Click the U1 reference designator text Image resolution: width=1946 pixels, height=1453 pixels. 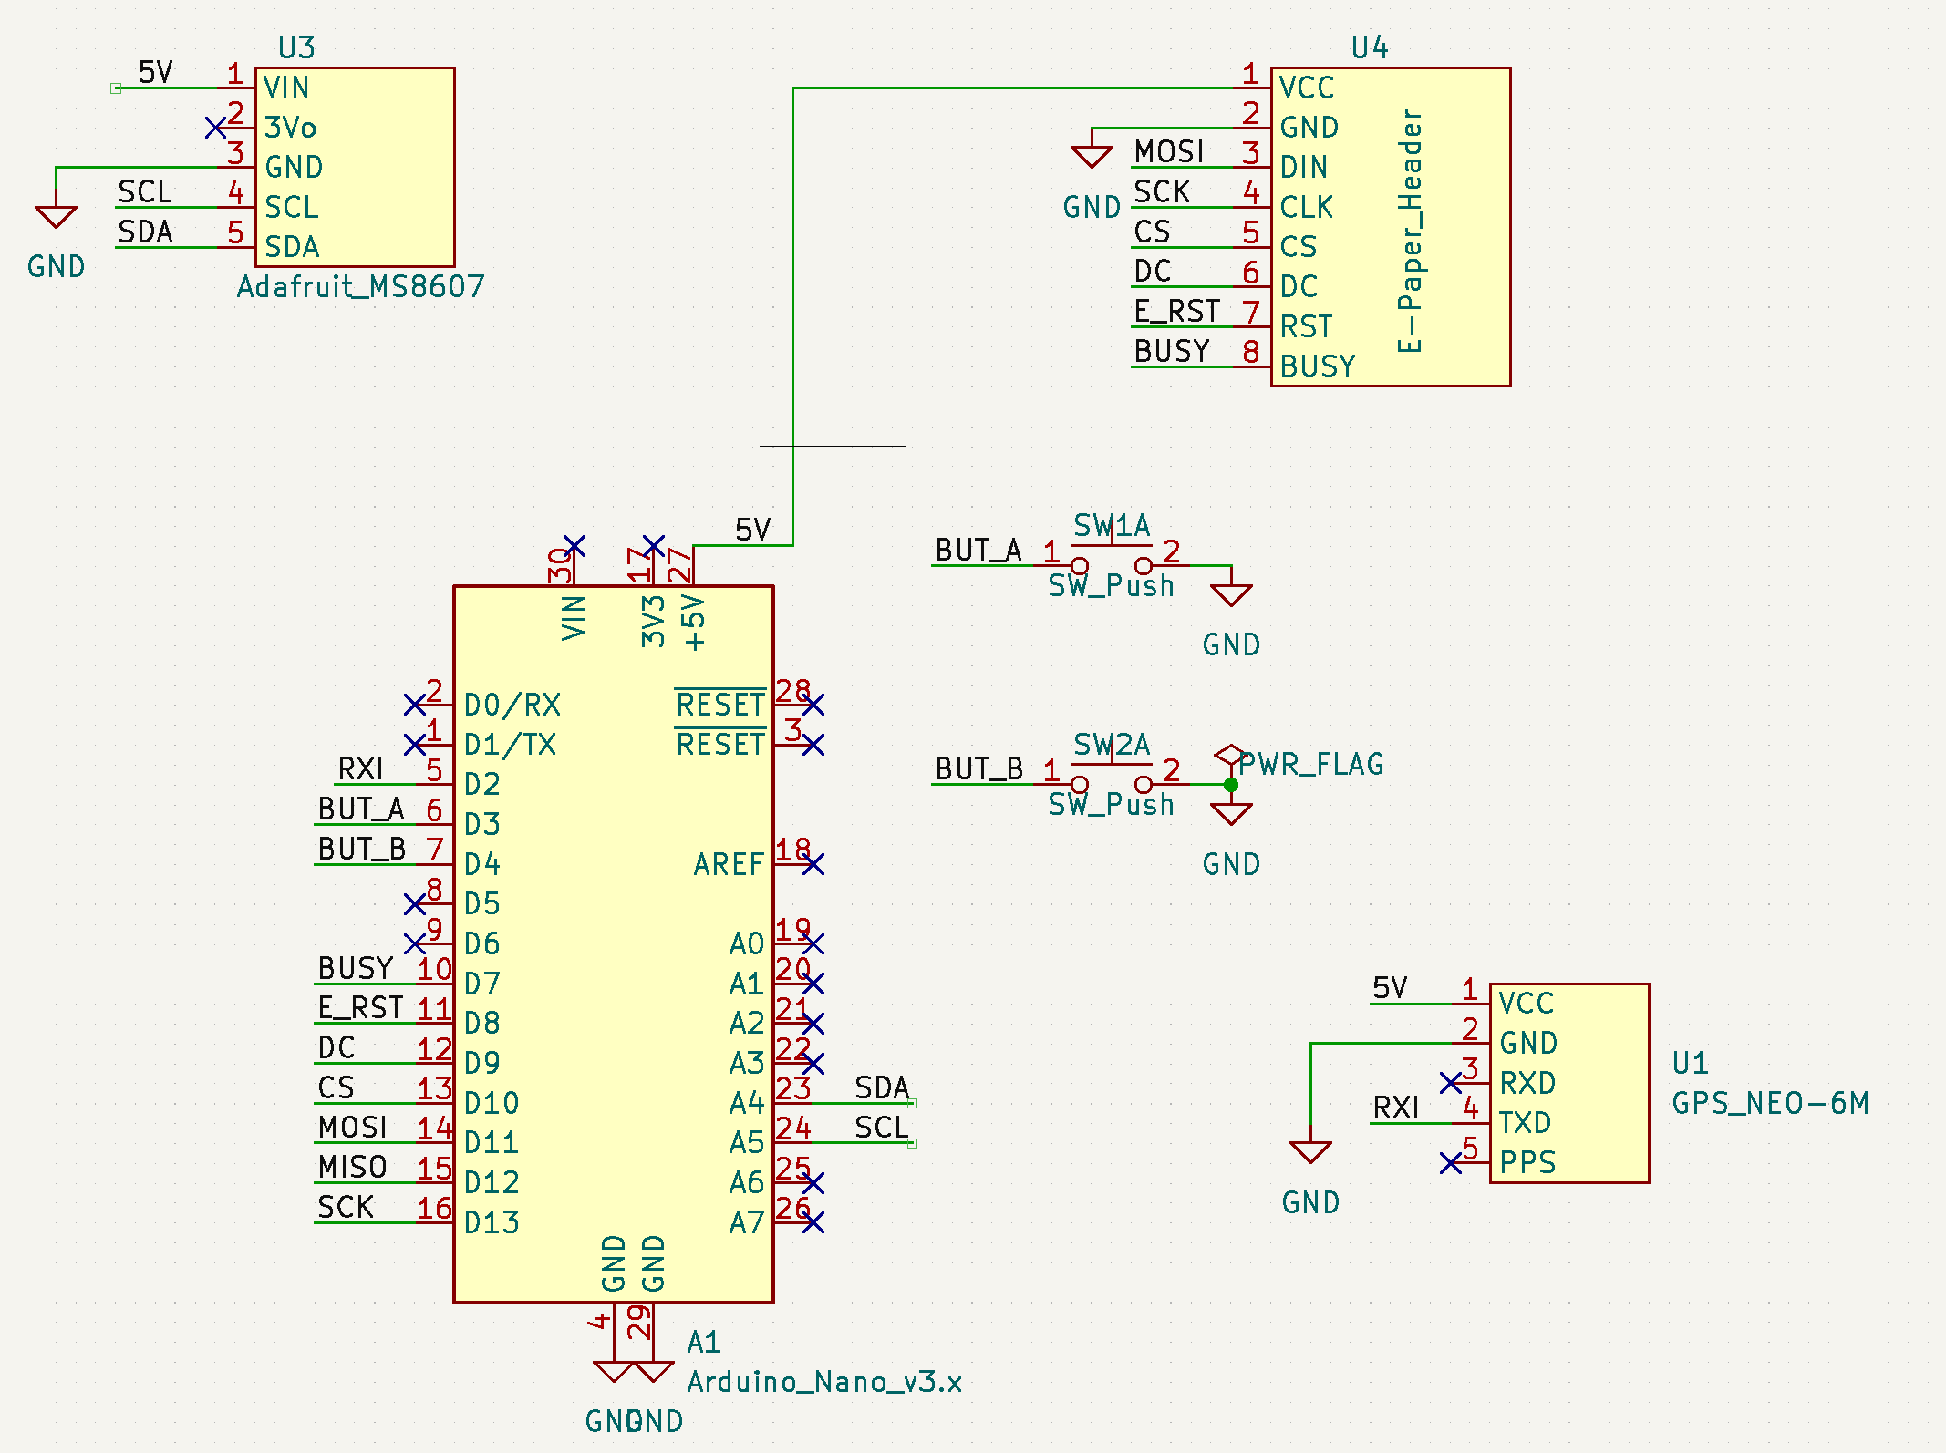(1690, 1063)
